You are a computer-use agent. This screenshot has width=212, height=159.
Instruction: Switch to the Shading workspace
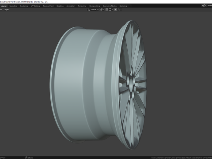(60, 6)
